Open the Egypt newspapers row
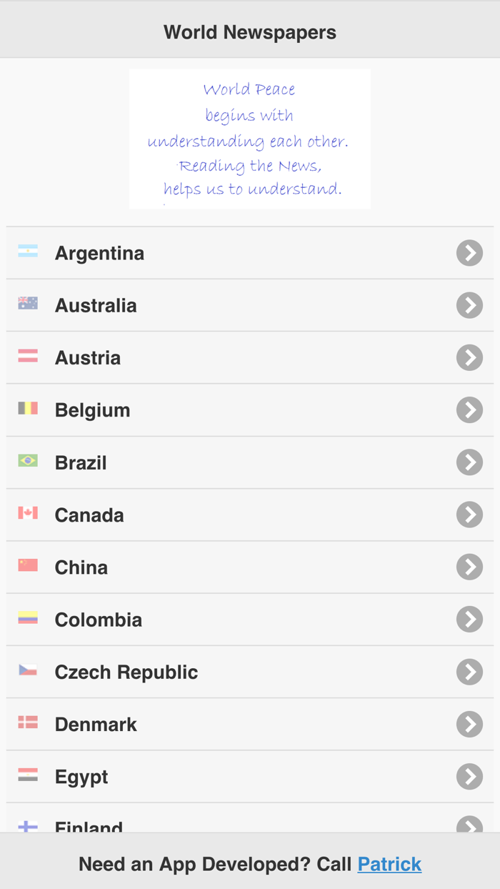The width and height of the screenshot is (500, 889). click(250, 777)
